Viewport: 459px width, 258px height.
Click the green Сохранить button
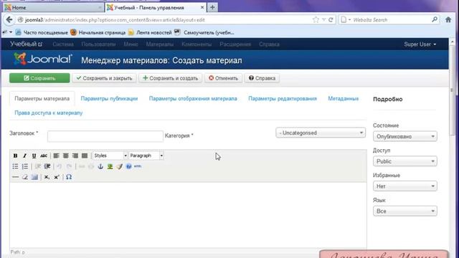[x=39, y=78]
